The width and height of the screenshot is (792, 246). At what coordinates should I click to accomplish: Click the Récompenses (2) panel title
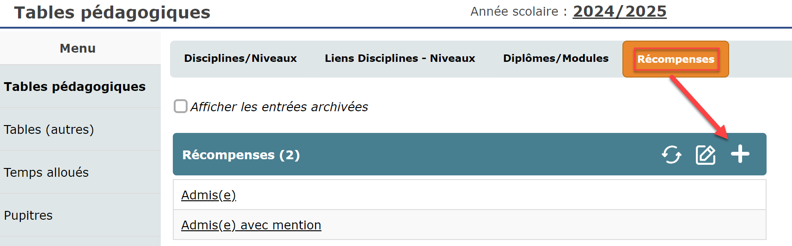pos(241,155)
